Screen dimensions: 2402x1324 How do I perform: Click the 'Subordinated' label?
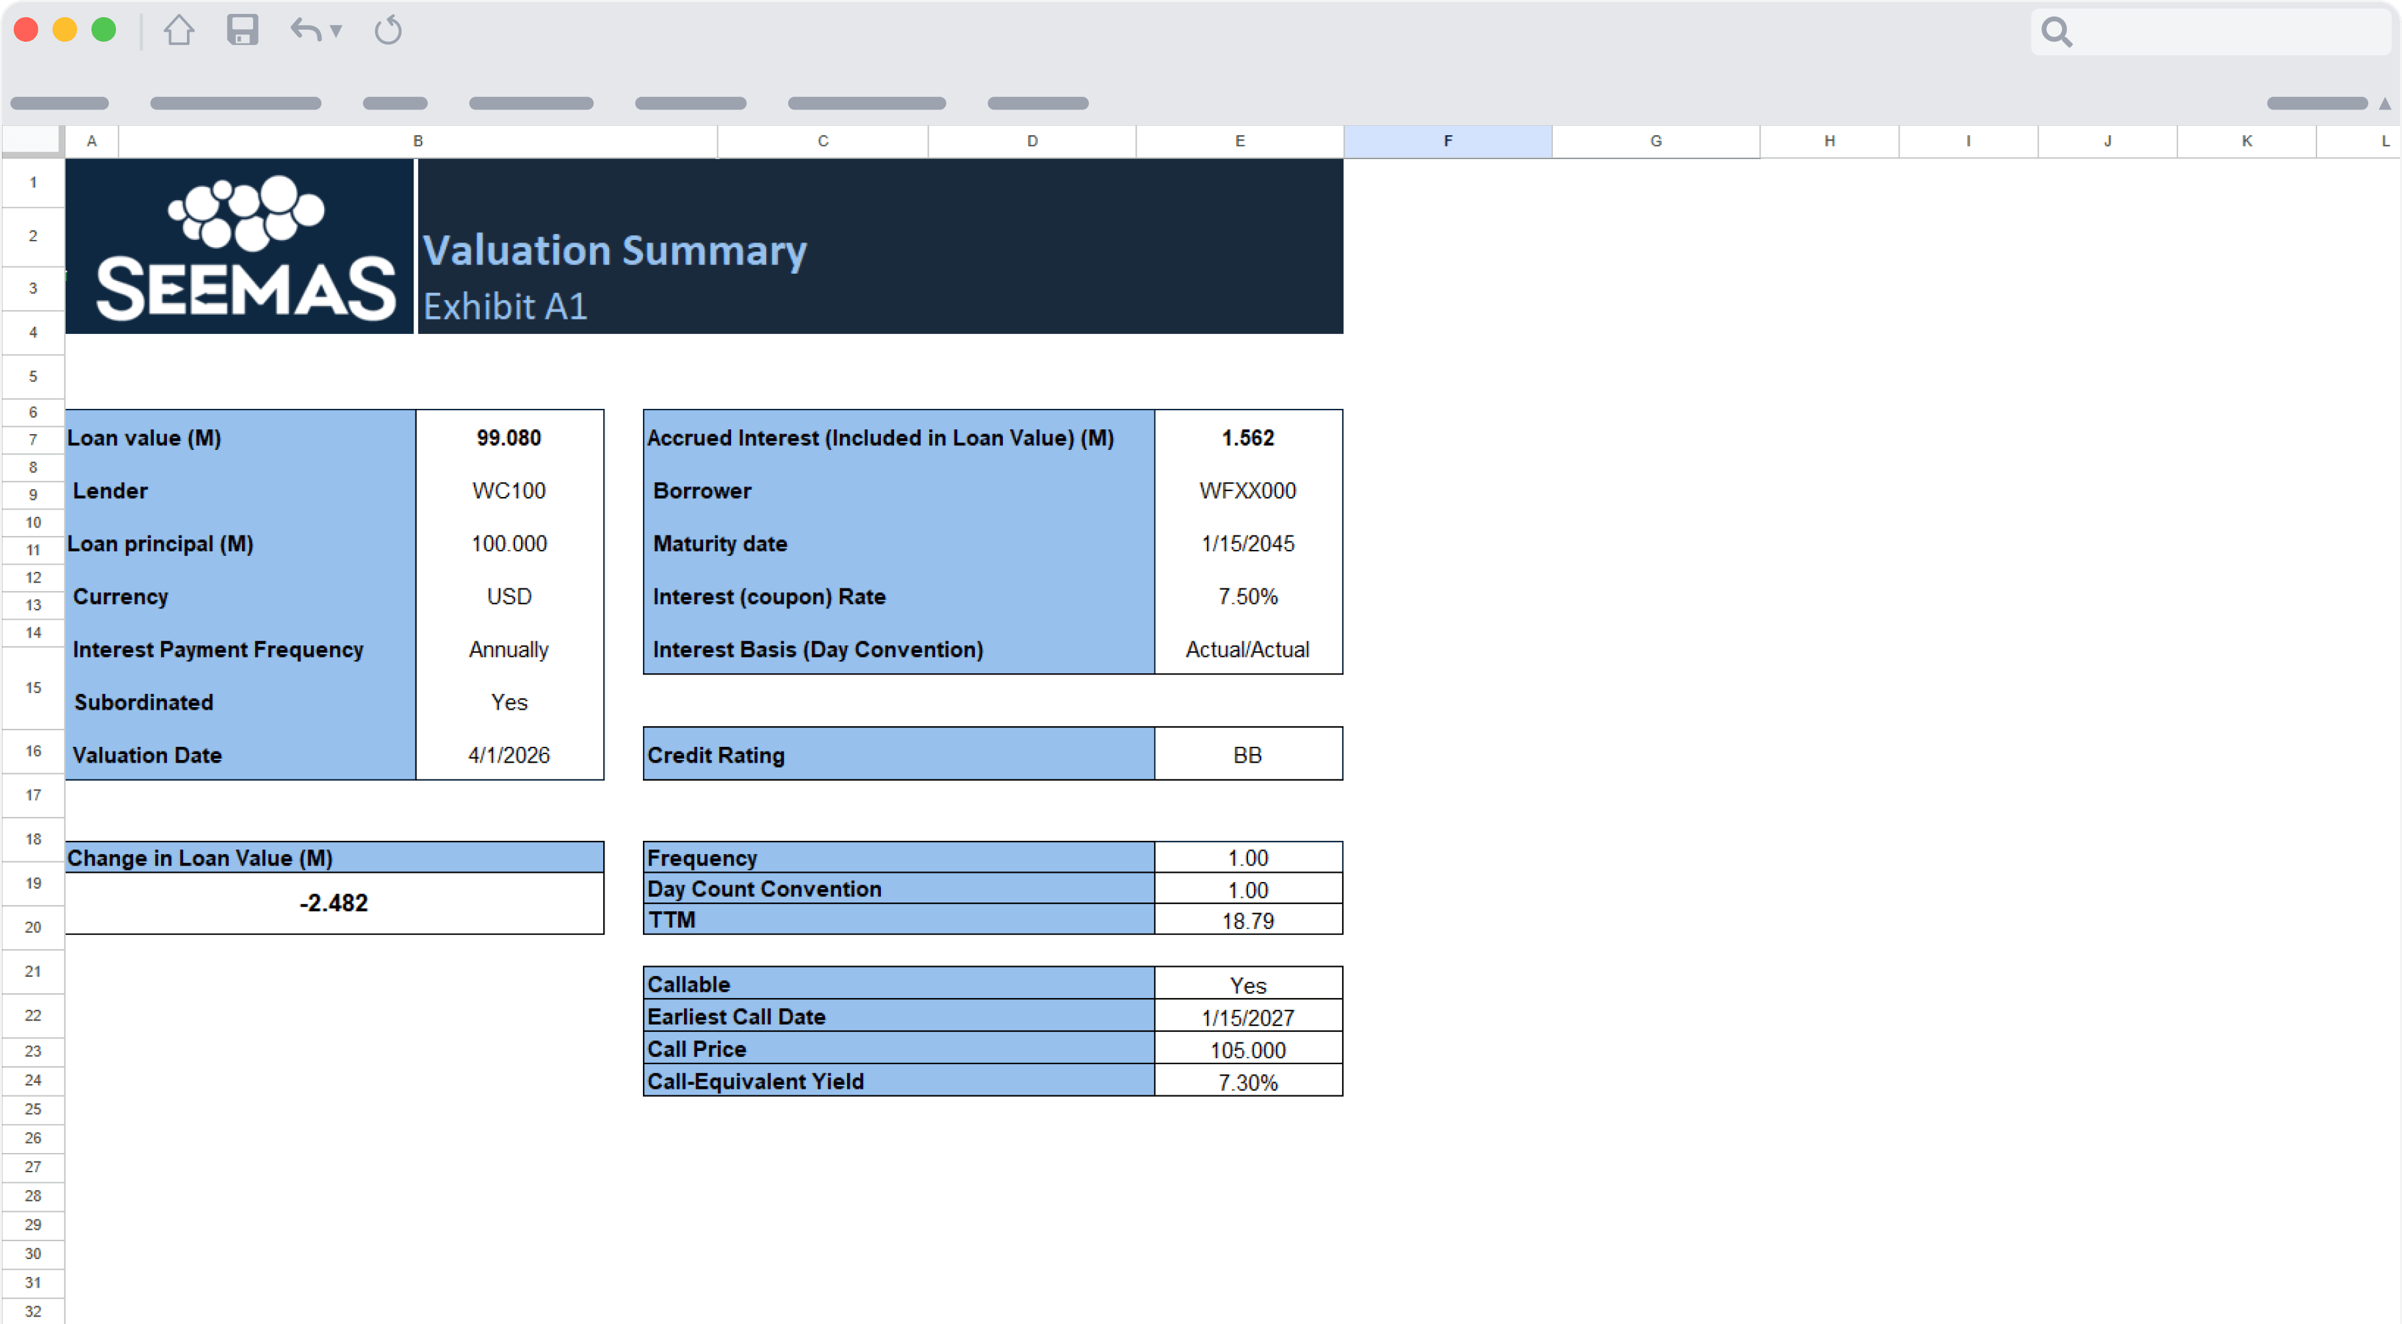point(144,702)
